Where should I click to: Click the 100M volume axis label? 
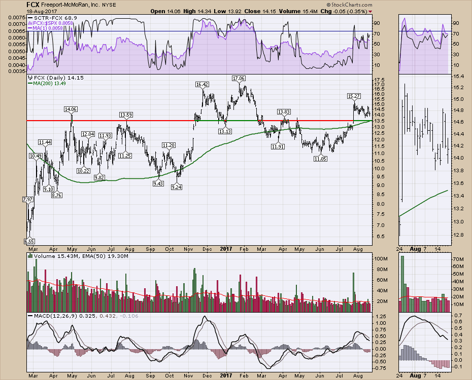pyautogui.click(x=381, y=258)
